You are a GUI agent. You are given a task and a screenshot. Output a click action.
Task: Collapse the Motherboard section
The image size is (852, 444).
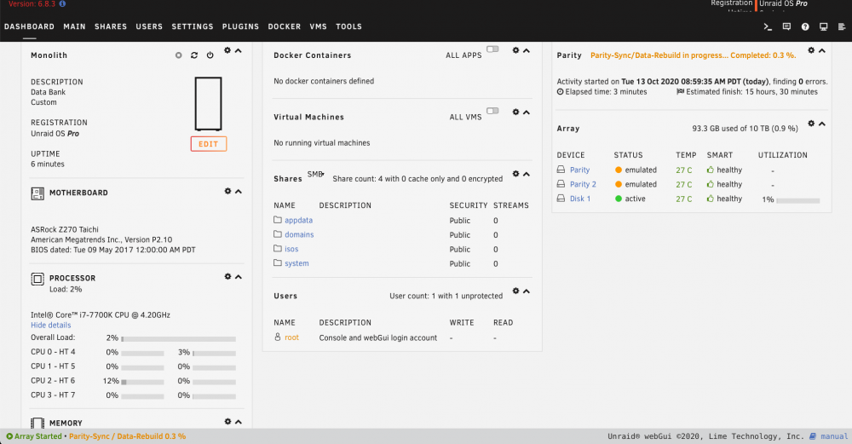coord(239,191)
